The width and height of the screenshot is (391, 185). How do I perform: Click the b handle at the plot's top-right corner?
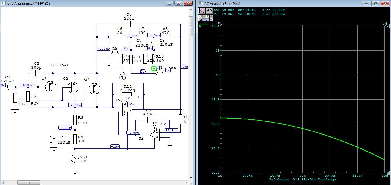385,23
